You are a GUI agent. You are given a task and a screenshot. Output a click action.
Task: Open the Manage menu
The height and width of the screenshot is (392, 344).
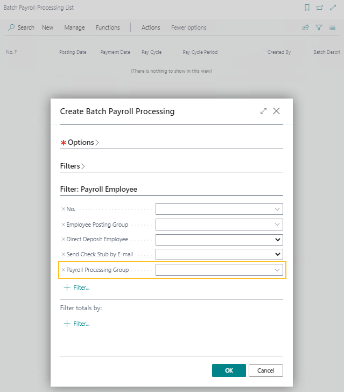pyautogui.click(x=74, y=27)
